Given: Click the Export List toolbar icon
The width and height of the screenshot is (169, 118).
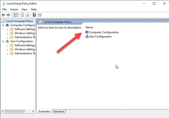Looking at the screenshot, I should (28, 15).
